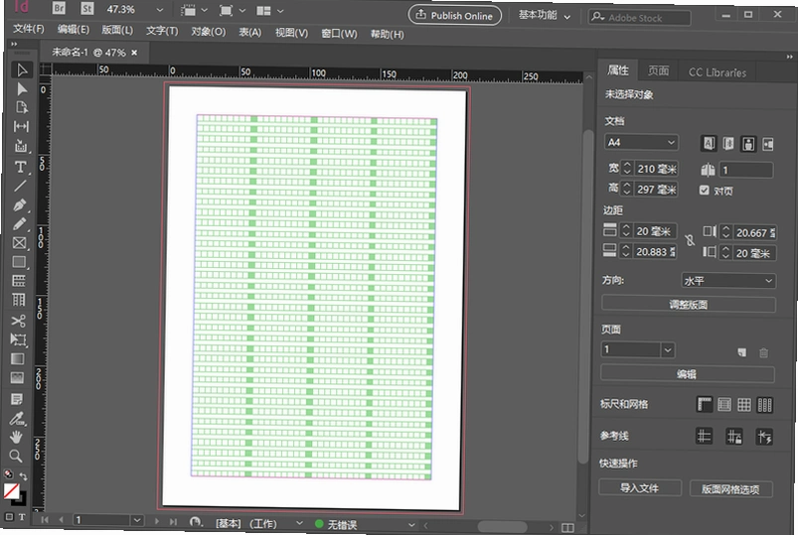Swap fill and stroke arrow

[24, 476]
